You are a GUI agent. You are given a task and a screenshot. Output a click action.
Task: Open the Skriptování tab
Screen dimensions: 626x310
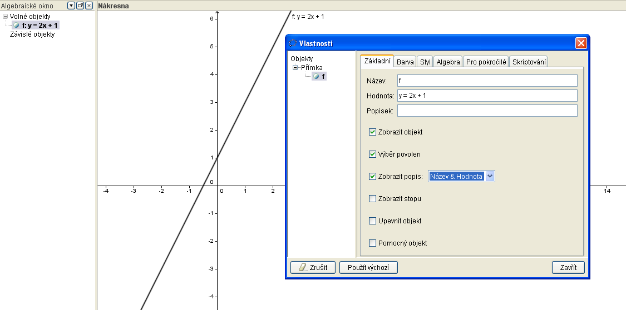coord(528,62)
